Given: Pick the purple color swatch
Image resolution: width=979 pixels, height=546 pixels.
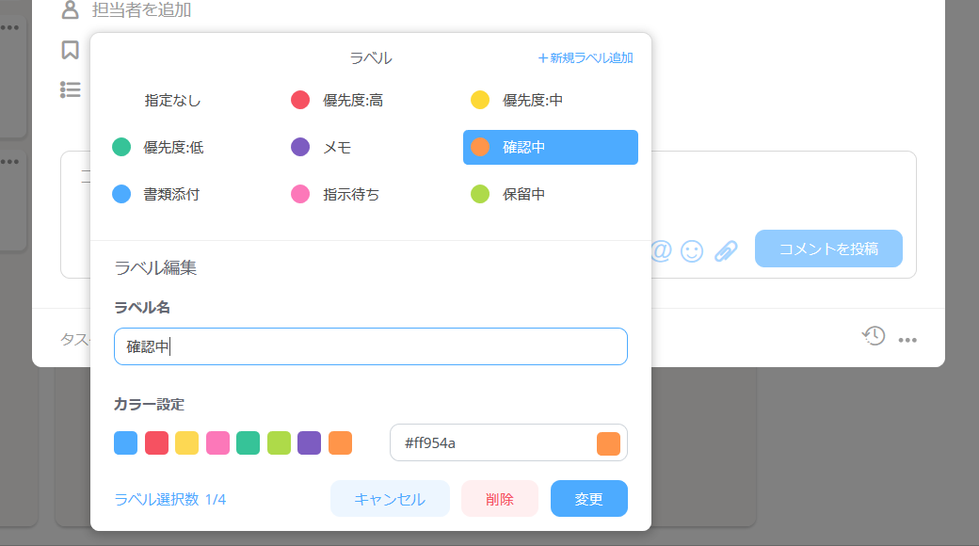Looking at the screenshot, I should click(310, 442).
